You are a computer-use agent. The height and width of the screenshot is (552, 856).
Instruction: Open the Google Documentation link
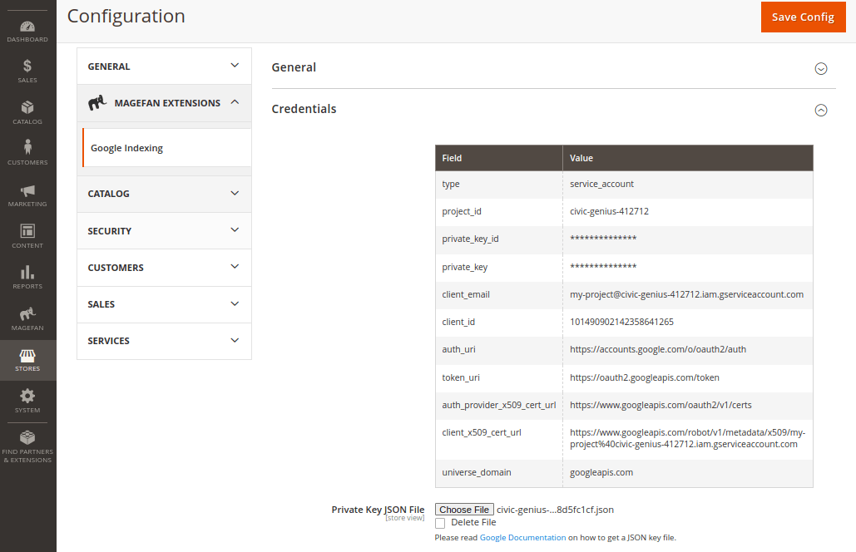[522, 537]
